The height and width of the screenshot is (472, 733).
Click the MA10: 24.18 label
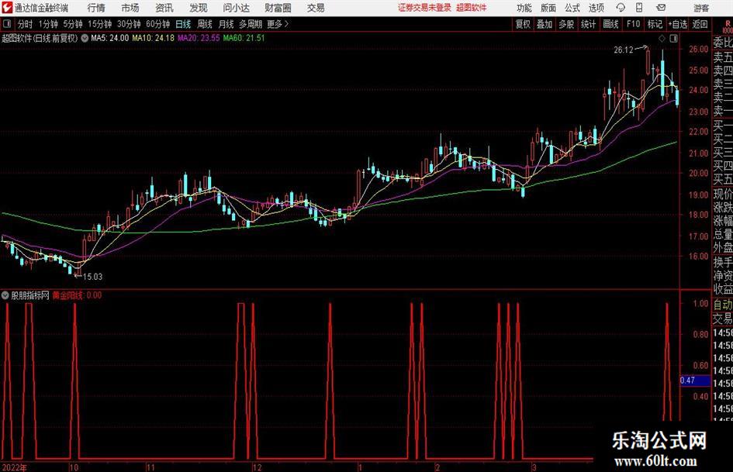coord(154,38)
